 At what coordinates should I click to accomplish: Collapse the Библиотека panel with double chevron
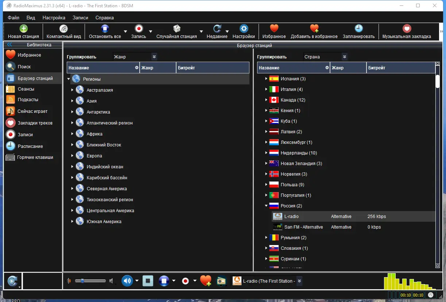click(x=10, y=45)
